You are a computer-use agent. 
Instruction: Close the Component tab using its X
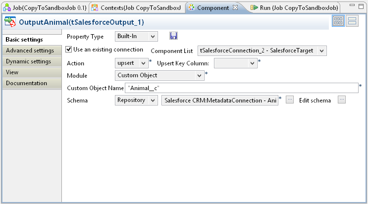coord(235,8)
